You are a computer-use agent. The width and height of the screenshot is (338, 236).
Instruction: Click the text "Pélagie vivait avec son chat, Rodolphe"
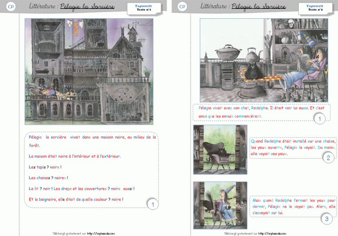[233, 108]
